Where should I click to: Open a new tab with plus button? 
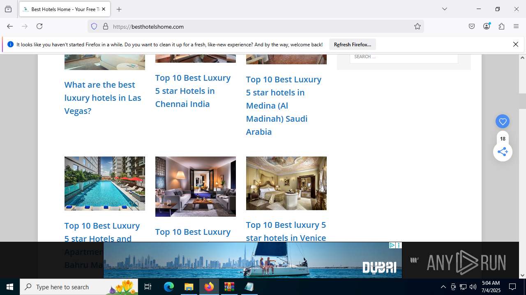pyautogui.click(x=119, y=9)
